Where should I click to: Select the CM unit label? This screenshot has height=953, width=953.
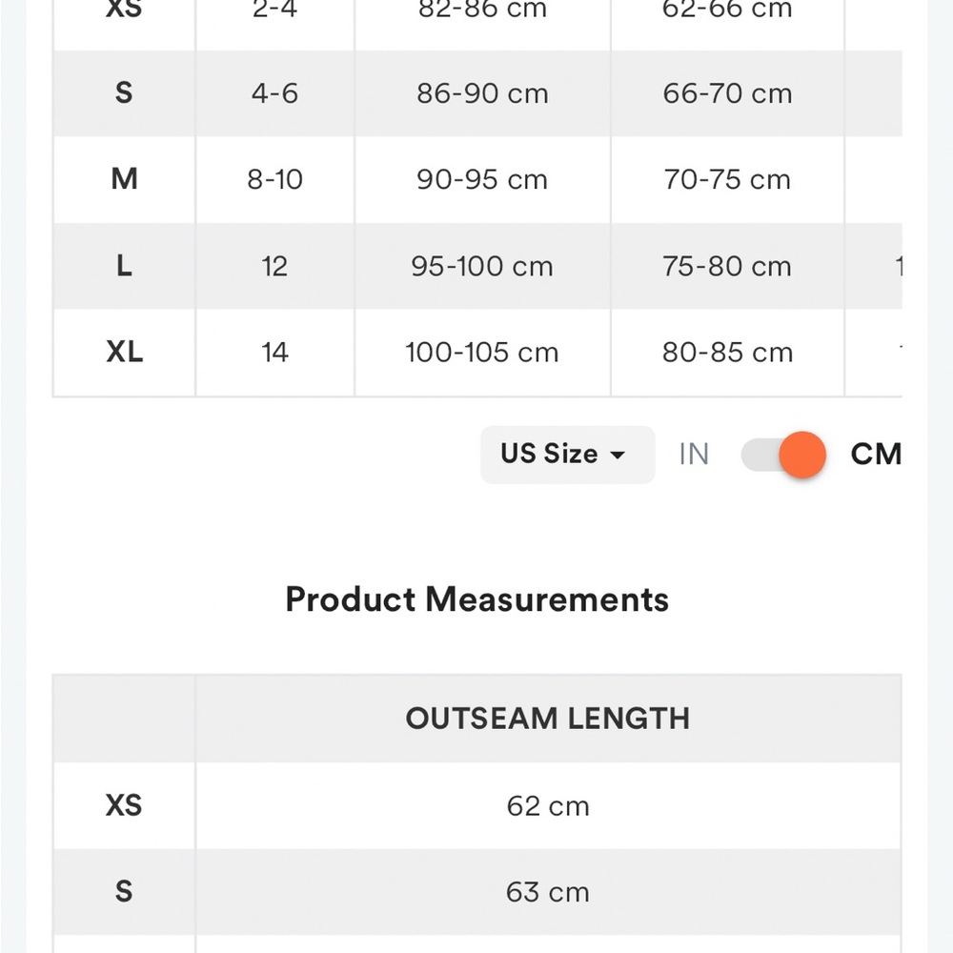pyautogui.click(x=875, y=455)
